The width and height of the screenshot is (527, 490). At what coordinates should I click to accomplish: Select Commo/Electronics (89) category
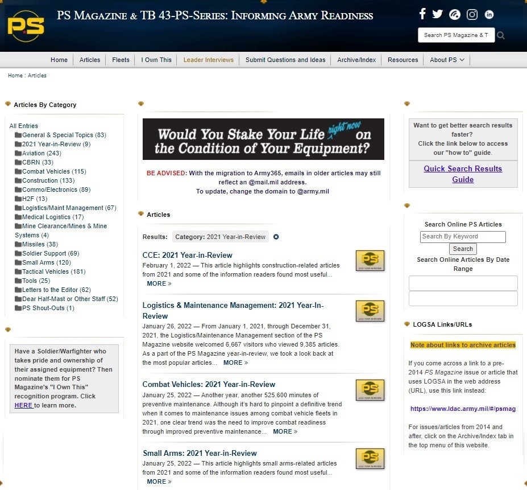click(x=56, y=190)
